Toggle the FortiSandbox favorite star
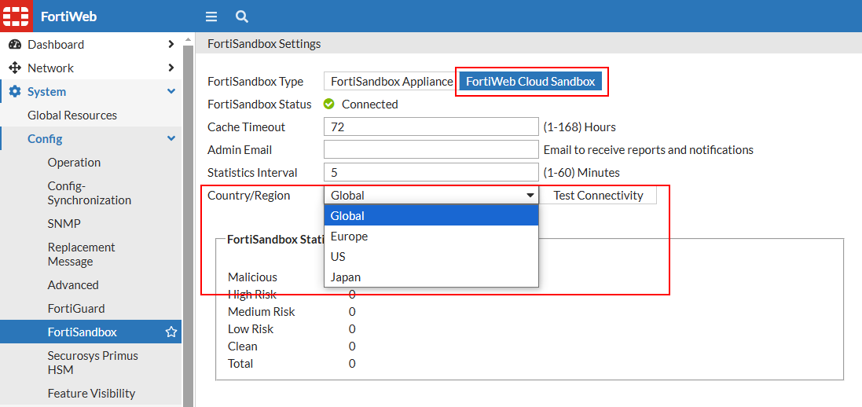 [x=171, y=332]
